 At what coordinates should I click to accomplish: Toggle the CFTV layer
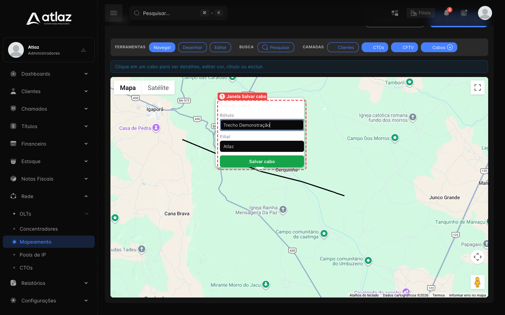click(405, 47)
